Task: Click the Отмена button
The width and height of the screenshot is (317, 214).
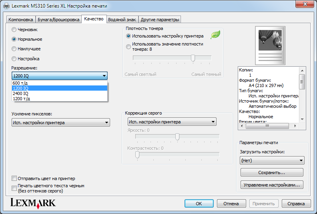Action: click(231, 204)
